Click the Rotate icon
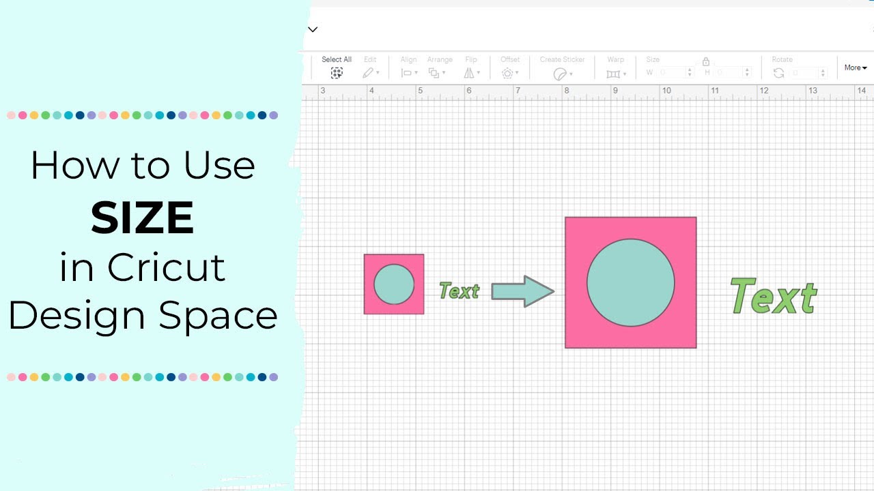Viewport: 874px width, 491px height. click(778, 73)
